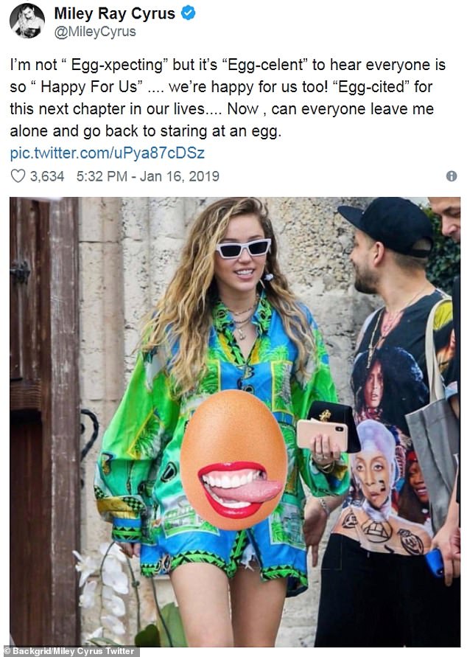The width and height of the screenshot is (467, 657).
Task: Open the attached tweet photo
Action: pos(235,422)
